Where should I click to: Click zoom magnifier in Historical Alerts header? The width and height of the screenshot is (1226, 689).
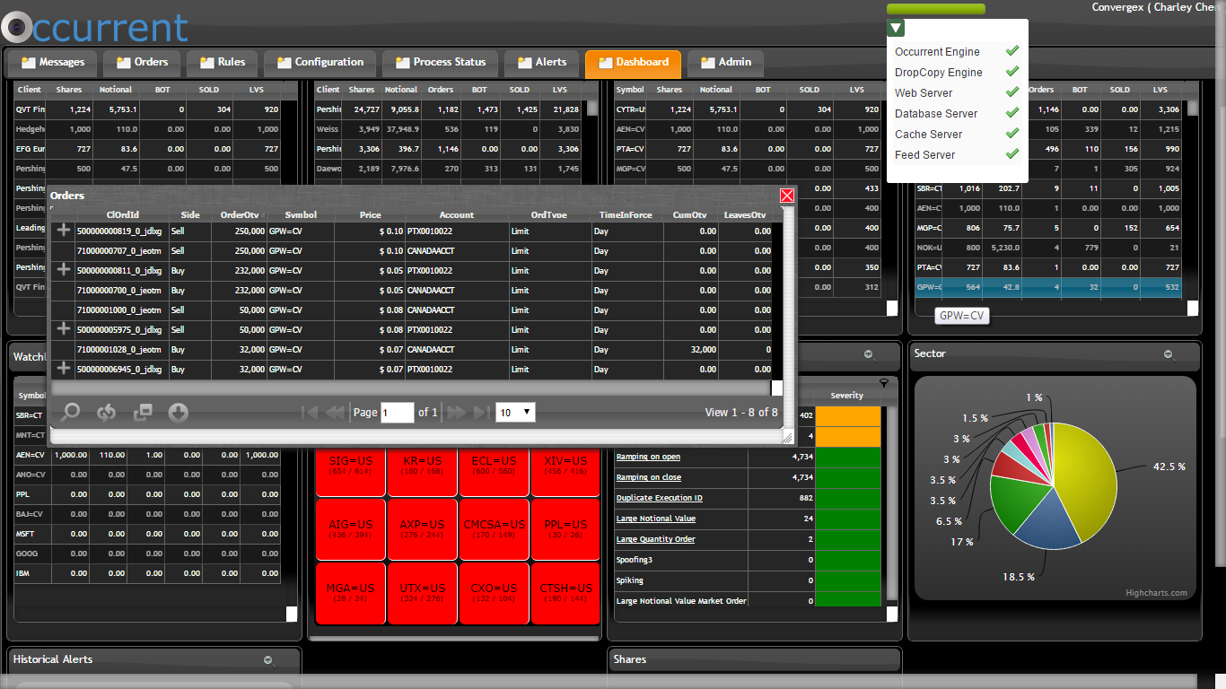[267, 660]
